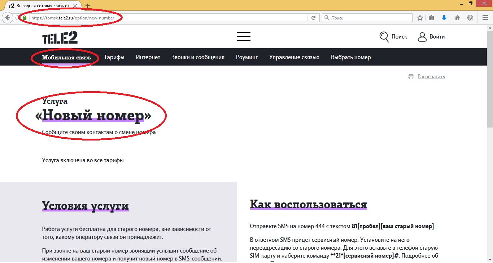
Task: Select the Тарифы menu item
Action: coord(114,57)
